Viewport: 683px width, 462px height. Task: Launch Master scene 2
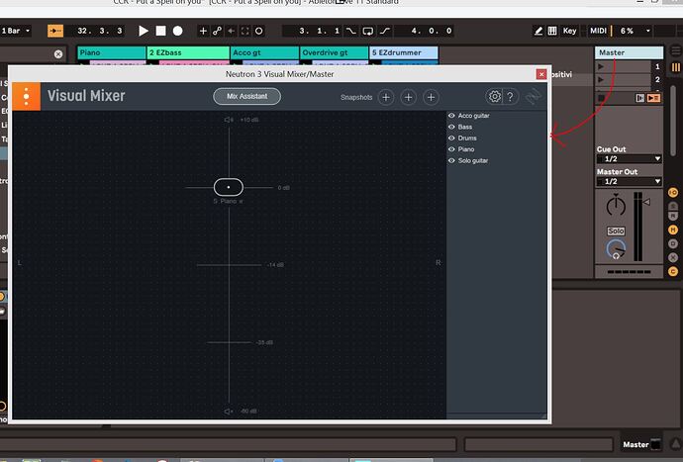pyautogui.click(x=601, y=80)
